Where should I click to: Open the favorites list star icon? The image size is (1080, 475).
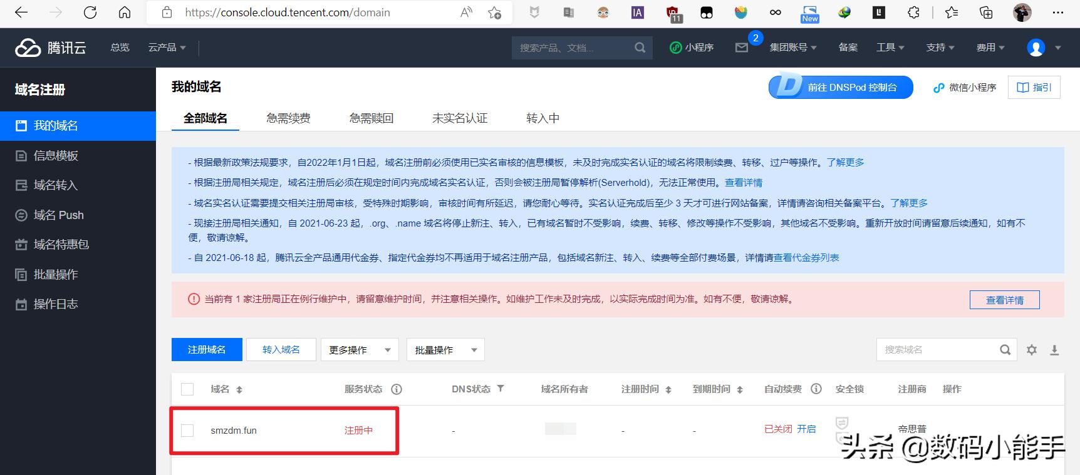point(952,13)
